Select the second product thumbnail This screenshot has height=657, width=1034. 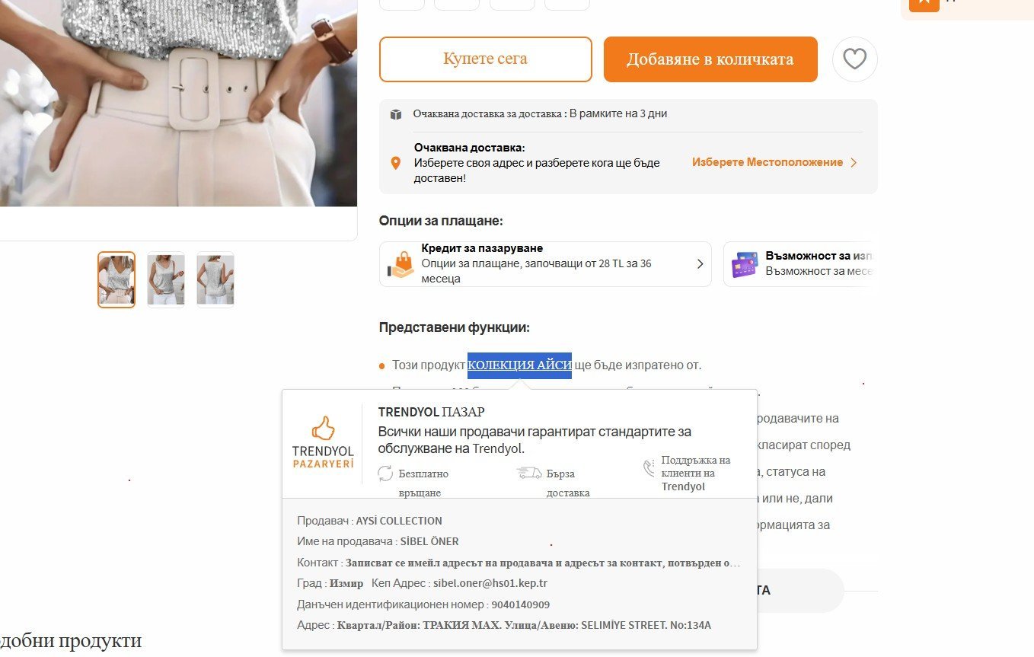pos(166,279)
